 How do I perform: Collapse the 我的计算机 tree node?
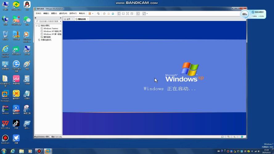[36, 26]
